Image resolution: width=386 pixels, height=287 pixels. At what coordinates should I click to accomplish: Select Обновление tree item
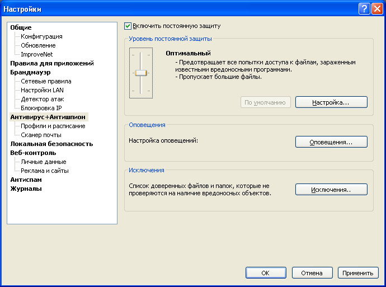pyautogui.click(x=38, y=45)
